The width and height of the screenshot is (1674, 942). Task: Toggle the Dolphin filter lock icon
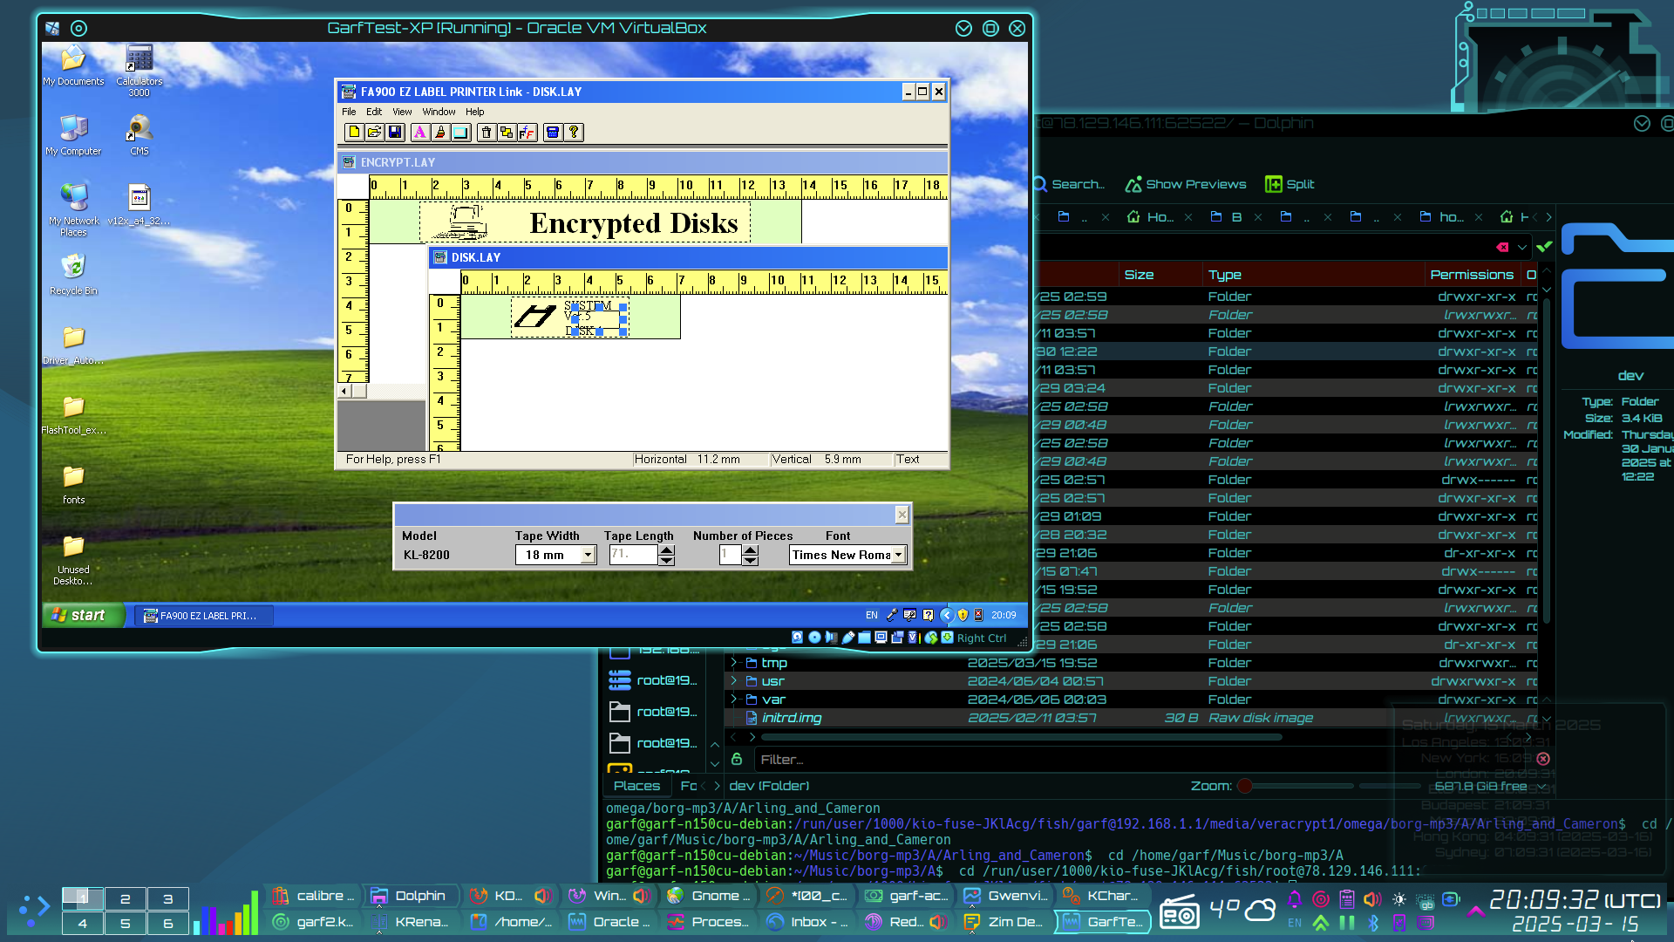pyautogui.click(x=737, y=759)
